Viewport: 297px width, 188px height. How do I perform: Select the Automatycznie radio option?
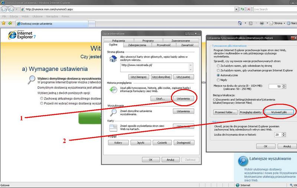pyautogui.click(x=218, y=75)
